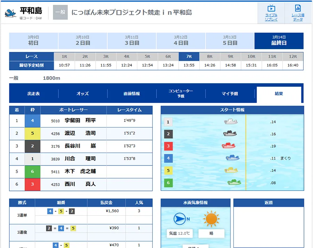This screenshot has width=313, height=248.
Task: Open racer 宇留田 翔平 profile
Action: click(x=80, y=121)
